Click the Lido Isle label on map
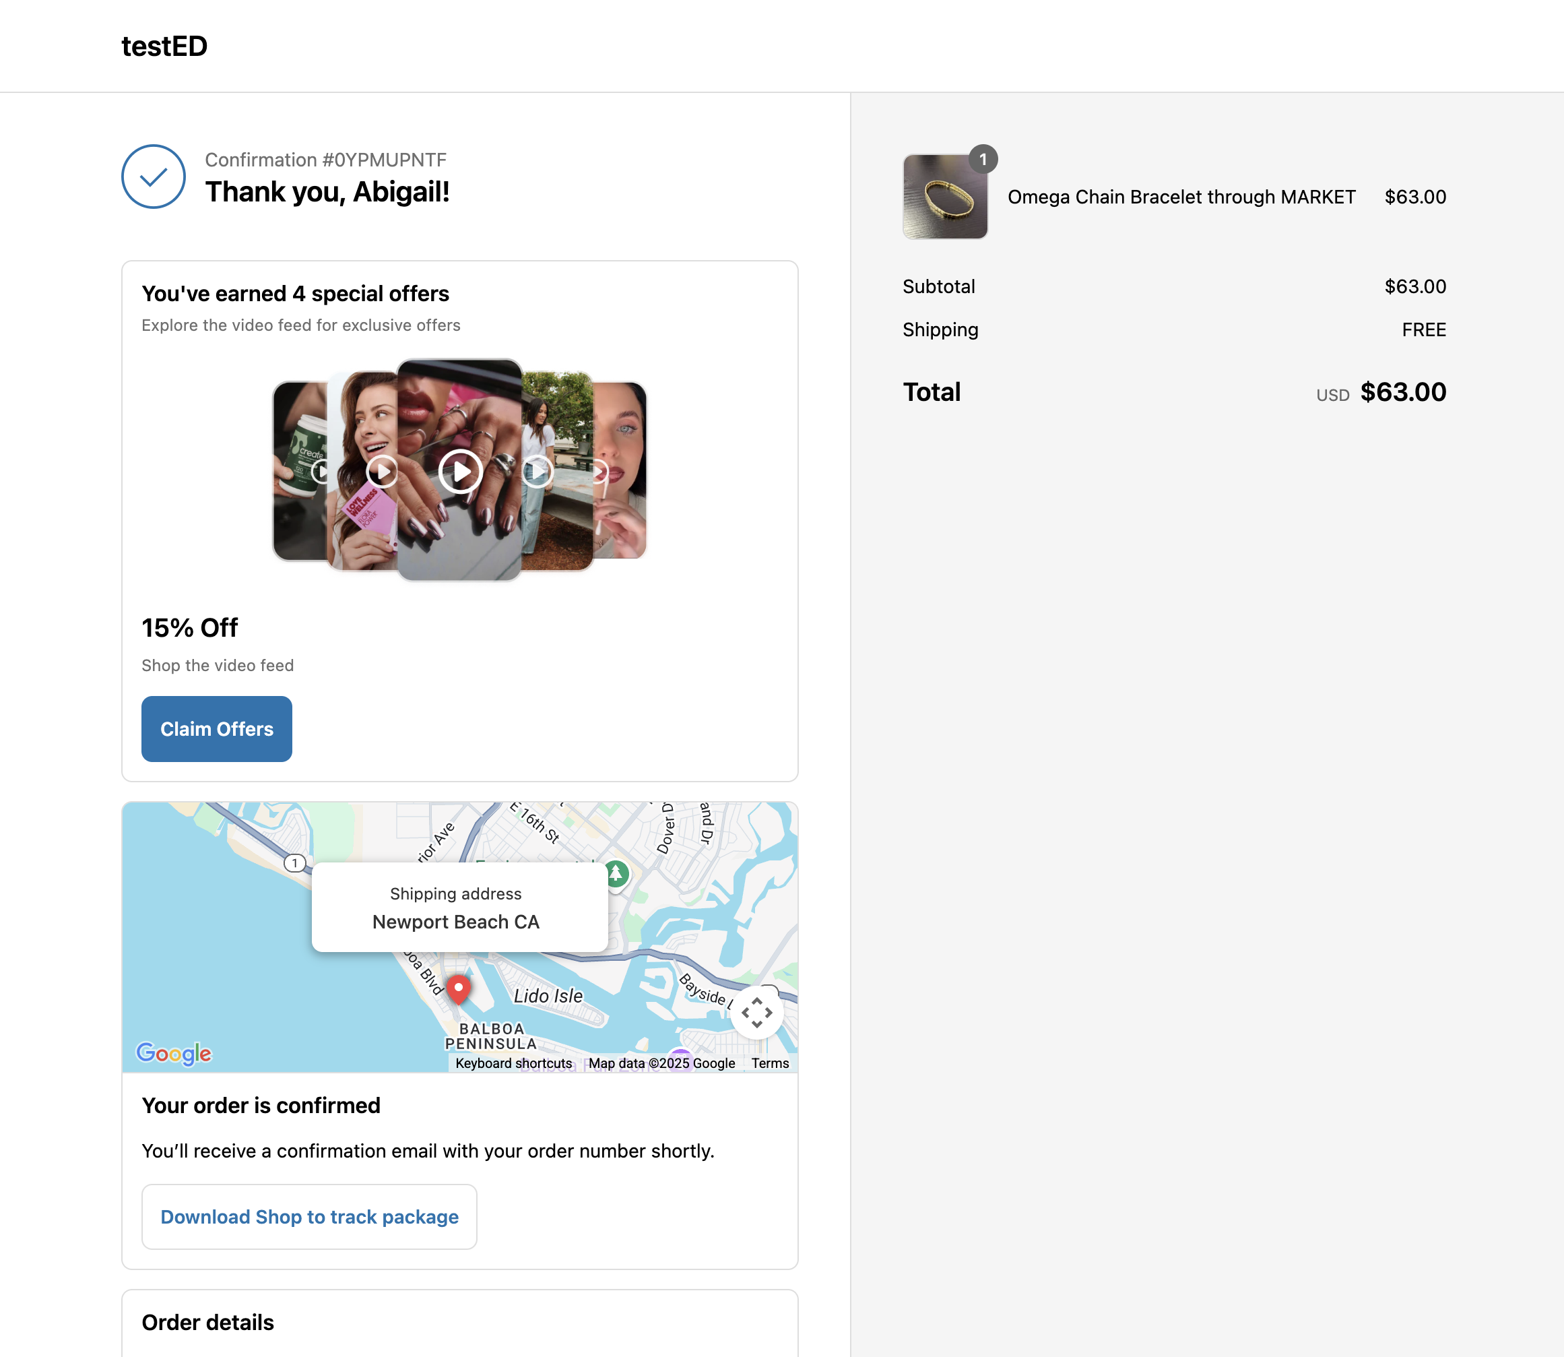This screenshot has width=1564, height=1357. (x=548, y=996)
